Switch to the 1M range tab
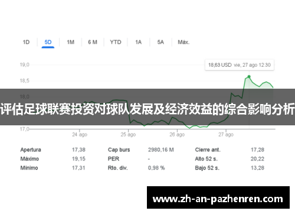295x214 pixels. [x=70, y=42]
